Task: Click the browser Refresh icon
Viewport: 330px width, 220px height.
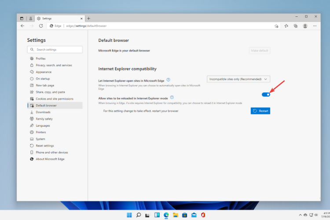Action: click(x=41, y=26)
